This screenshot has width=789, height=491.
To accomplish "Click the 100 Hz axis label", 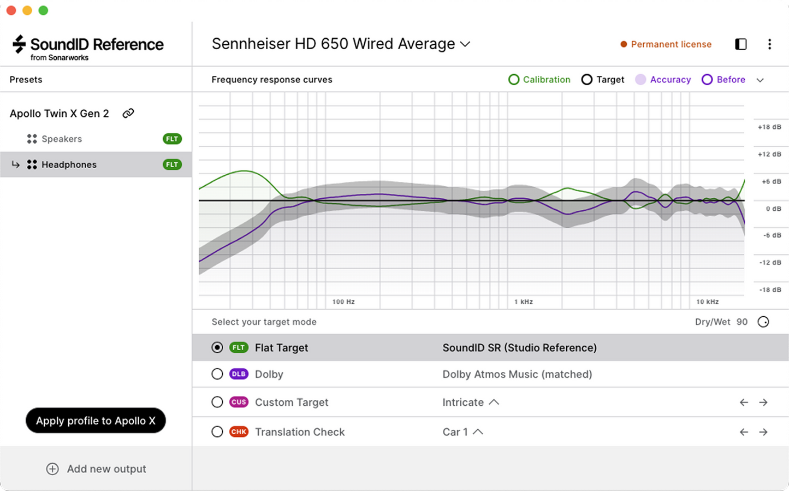I will tap(343, 301).
